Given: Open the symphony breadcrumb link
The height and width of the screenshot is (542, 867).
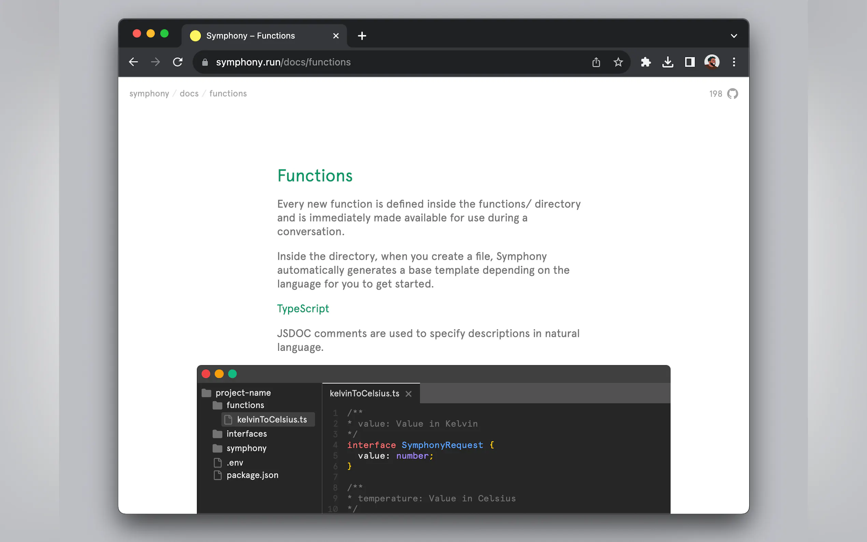Looking at the screenshot, I should (149, 94).
